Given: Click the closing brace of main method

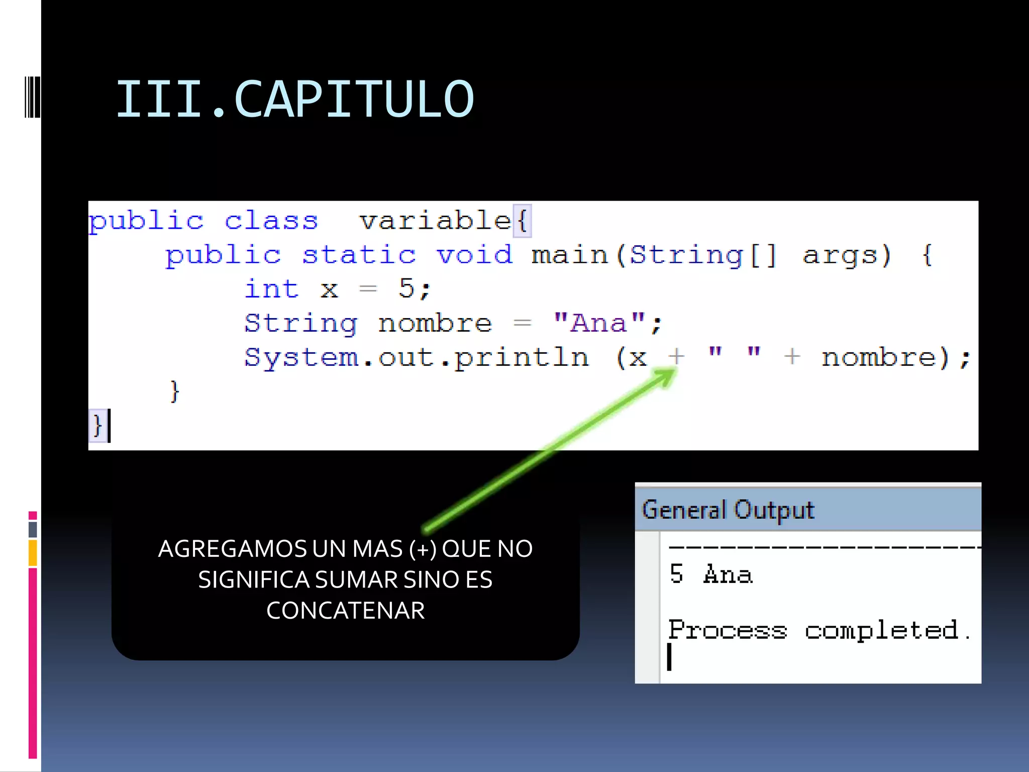Looking at the screenshot, I should 174,391.
